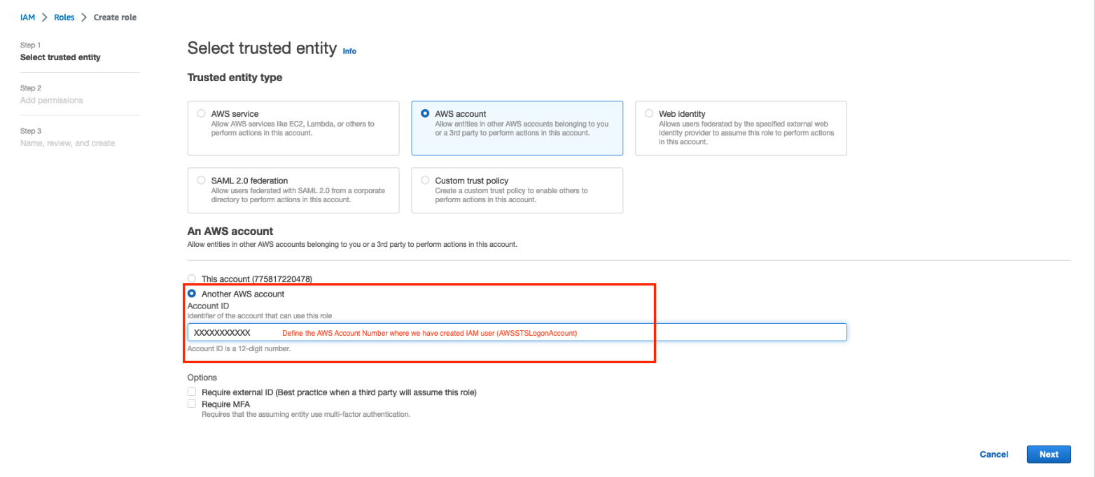Image resolution: width=1095 pixels, height=477 pixels.
Task: Click Step 2 Add permissions in sidebar
Action: [53, 100]
